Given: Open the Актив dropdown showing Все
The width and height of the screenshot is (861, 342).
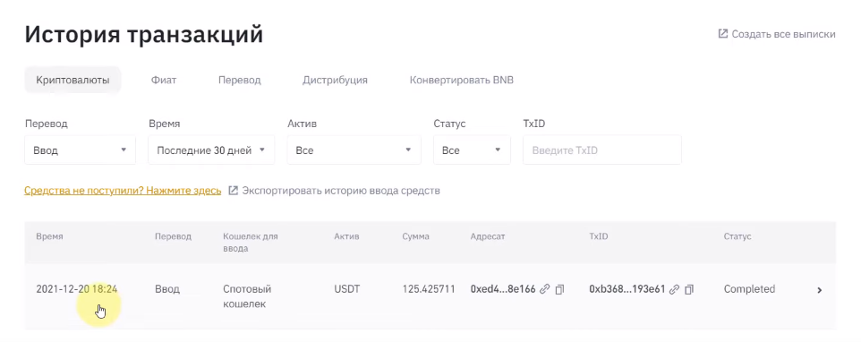Looking at the screenshot, I should 354,150.
